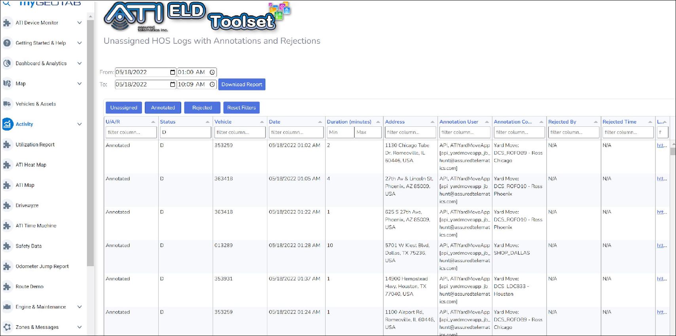Collapse the Activity menu chevron

pyautogui.click(x=80, y=124)
